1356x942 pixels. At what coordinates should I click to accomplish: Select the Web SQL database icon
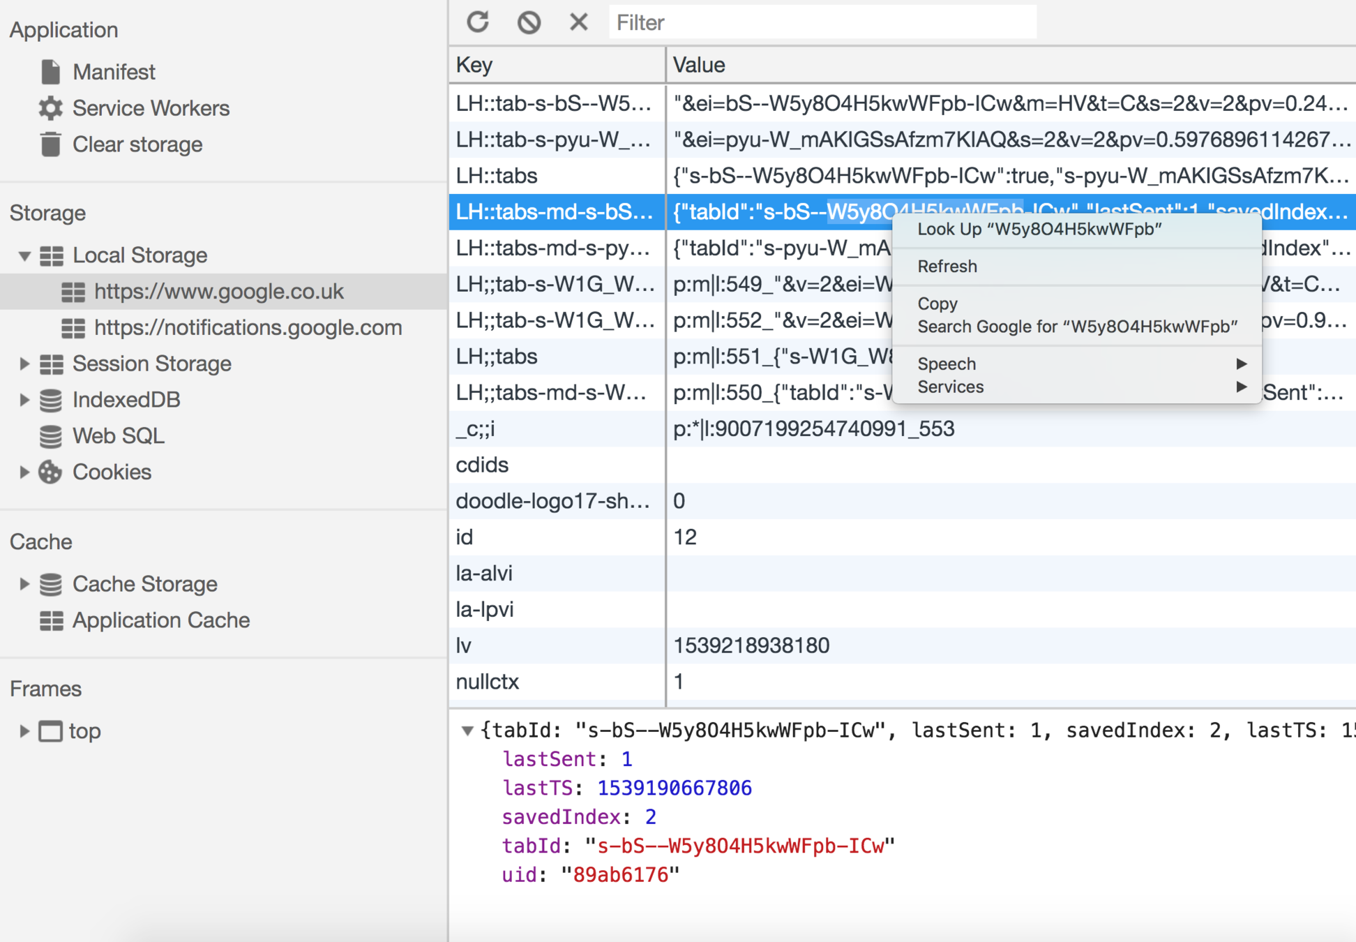[x=50, y=435]
